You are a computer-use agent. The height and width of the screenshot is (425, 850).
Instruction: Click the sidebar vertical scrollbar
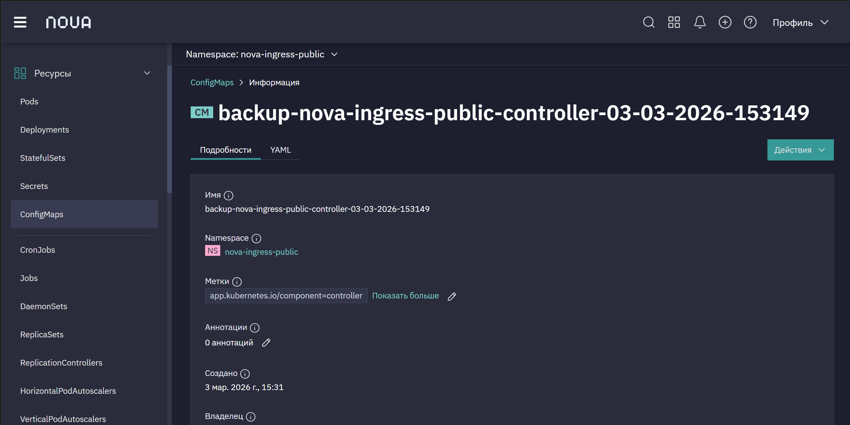[169, 129]
